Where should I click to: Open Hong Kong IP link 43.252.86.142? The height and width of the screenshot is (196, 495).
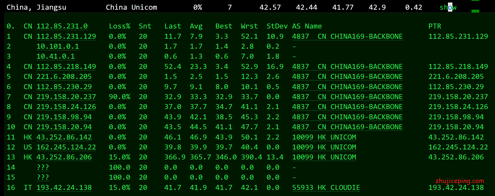pos(64,137)
